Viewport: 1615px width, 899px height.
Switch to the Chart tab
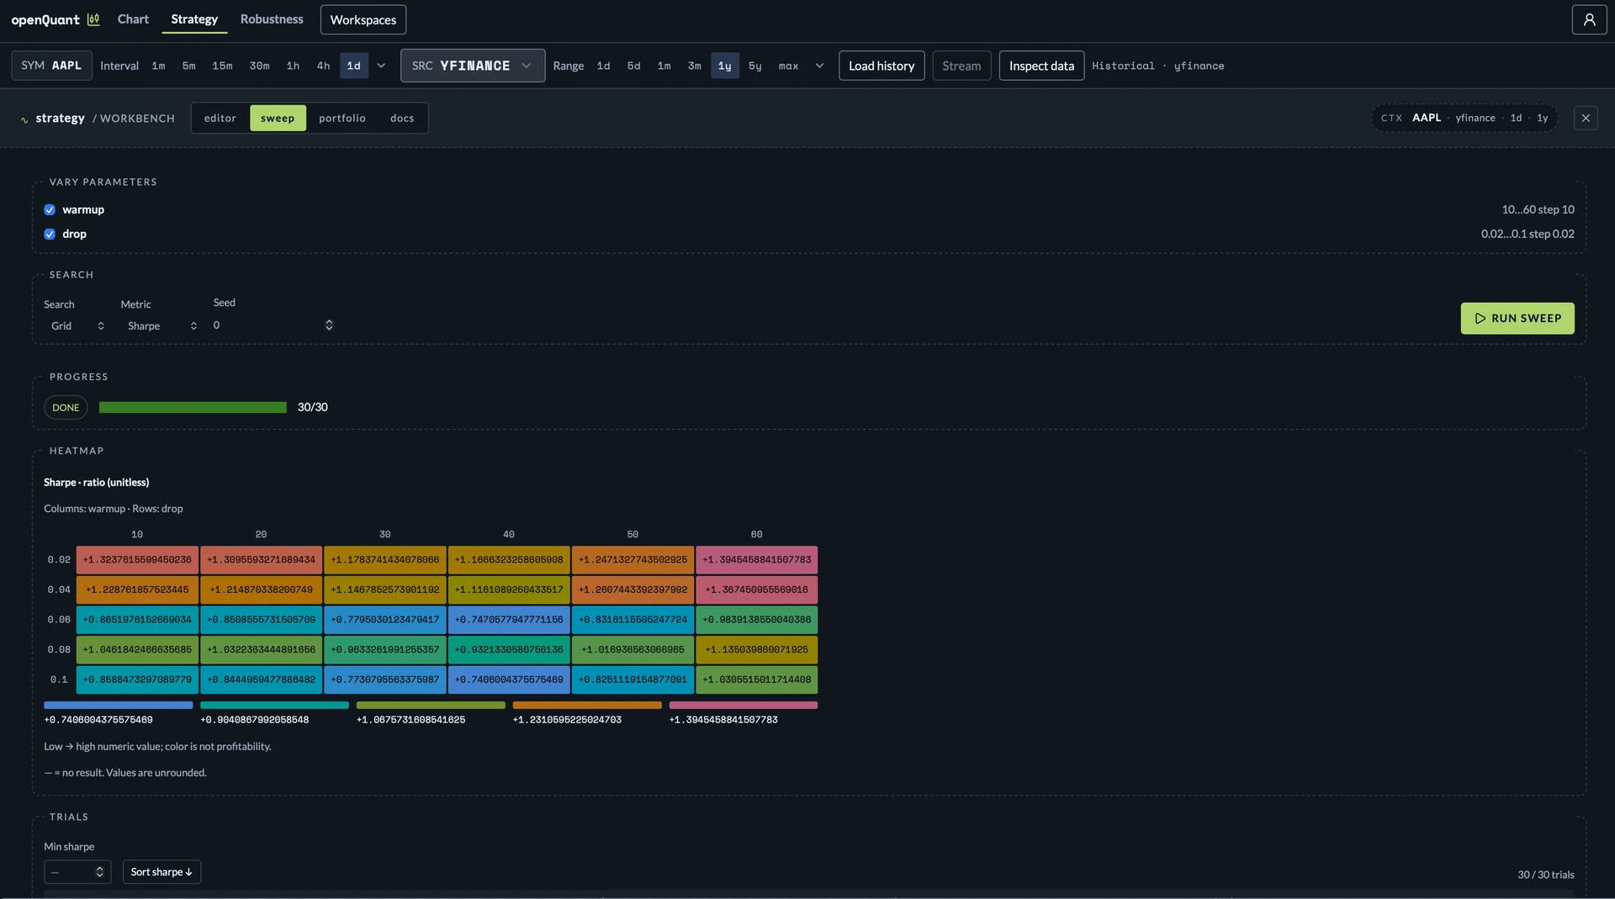coord(133,19)
